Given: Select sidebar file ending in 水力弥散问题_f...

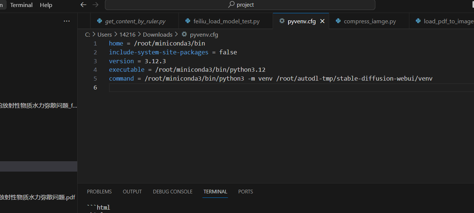Looking at the screenshot, I should point(38,105).
